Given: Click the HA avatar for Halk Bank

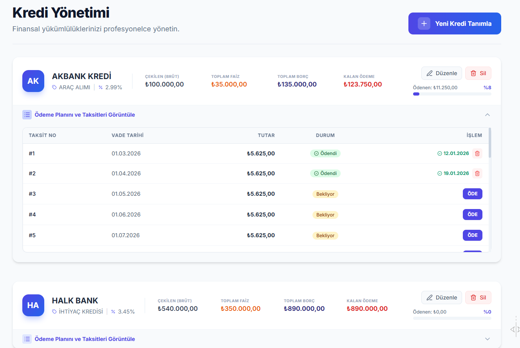Looking at the screenshot, I should pos(33,305).
